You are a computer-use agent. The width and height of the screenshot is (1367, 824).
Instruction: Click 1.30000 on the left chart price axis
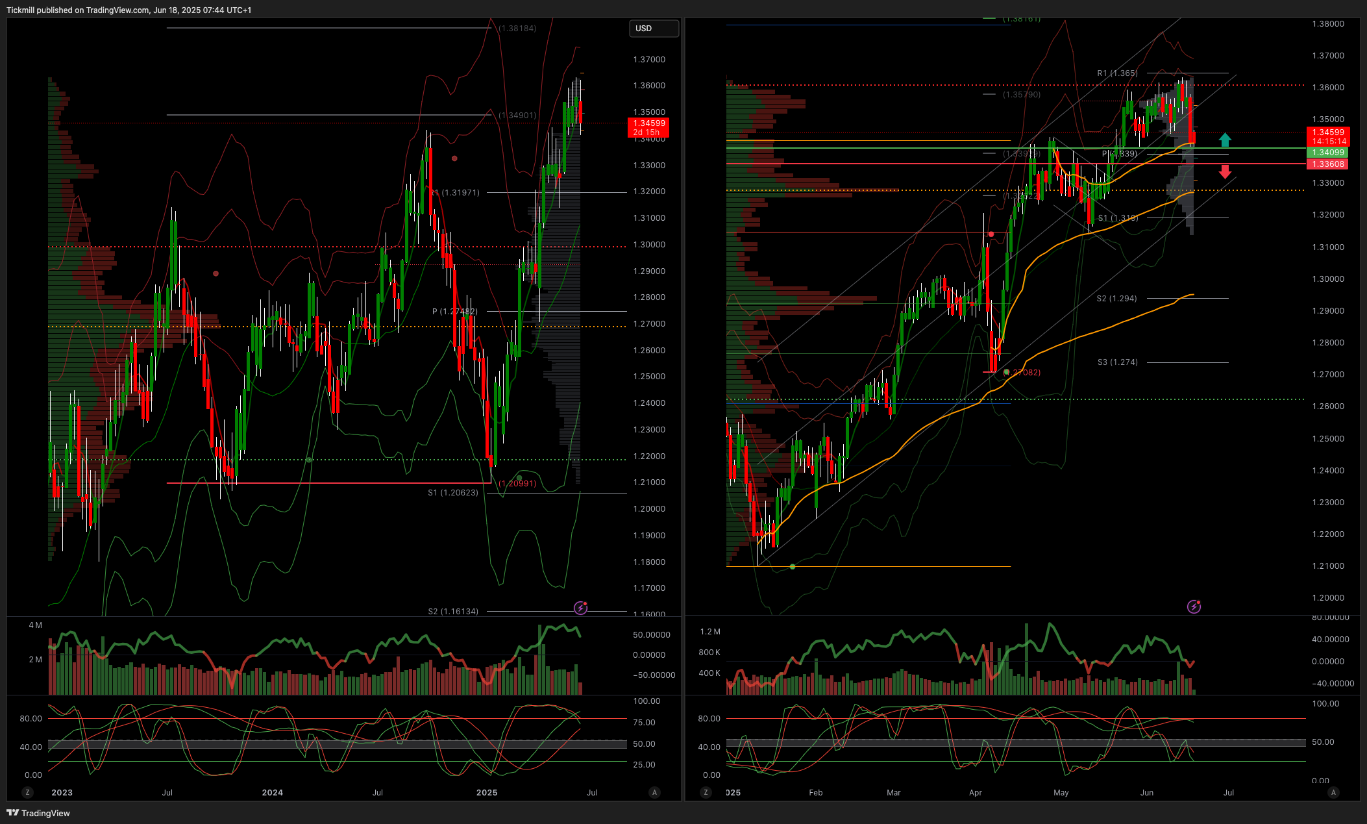[649, 245]
